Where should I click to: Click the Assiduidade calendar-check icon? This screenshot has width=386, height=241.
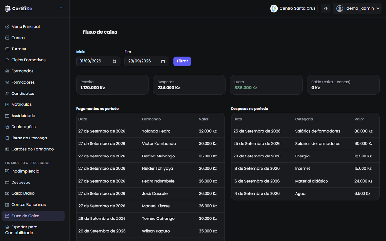(7, 116)
